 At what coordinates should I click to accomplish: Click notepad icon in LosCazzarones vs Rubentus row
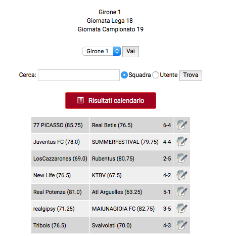[181, 159]
